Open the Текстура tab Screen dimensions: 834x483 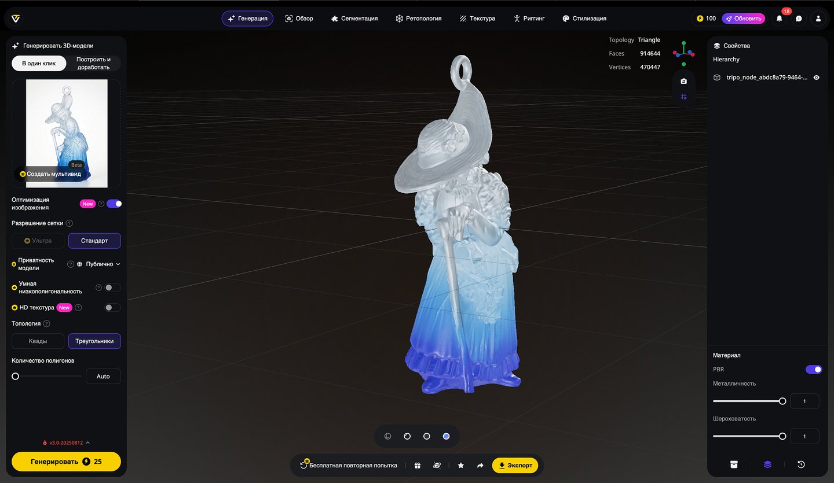click(477, 19)
